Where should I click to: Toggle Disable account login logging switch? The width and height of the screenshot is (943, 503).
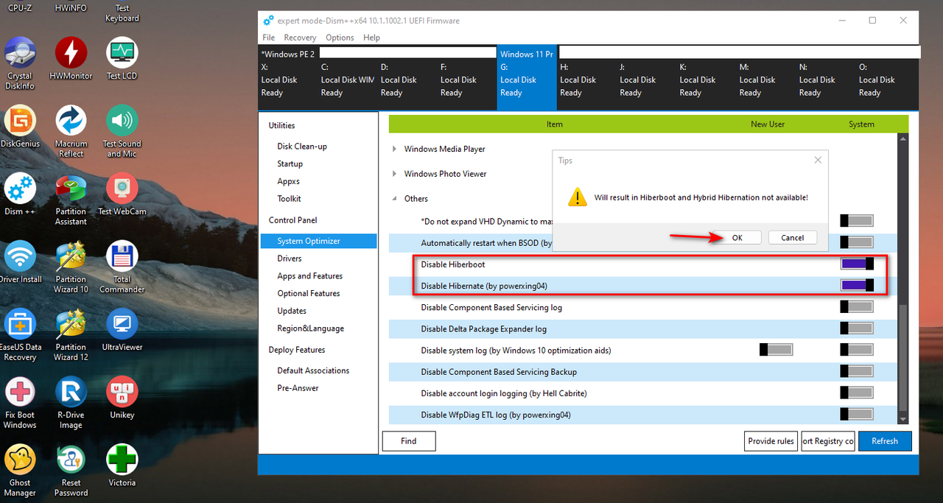(857, 393)
